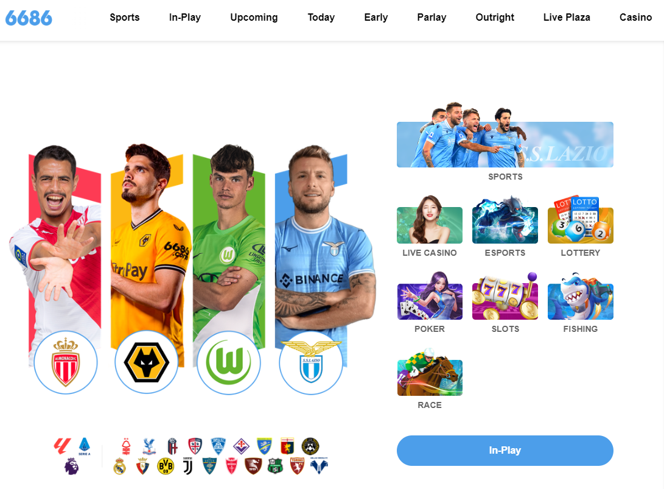Click the 6686 site logo

pyautogui.click(x=29, y=18)
